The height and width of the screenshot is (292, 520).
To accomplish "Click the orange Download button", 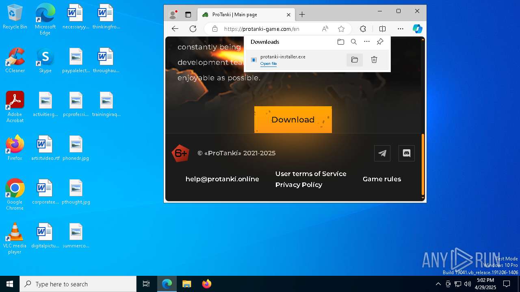I will [293, 120].
